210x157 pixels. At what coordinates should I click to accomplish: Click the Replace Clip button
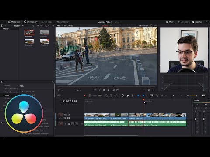click(x=116, y=96)
